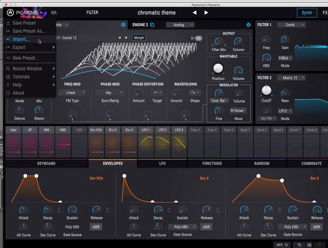328x248 pixels.
Task: Switch to the RANDOM tab
Action: point(262,163)
